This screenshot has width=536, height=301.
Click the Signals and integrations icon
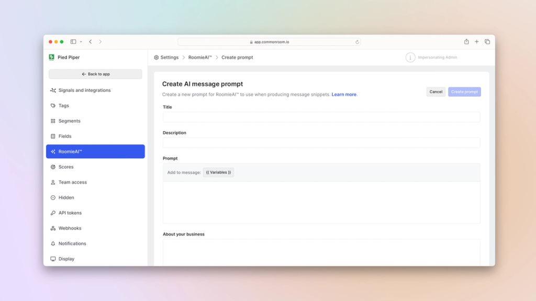(53, 90)
